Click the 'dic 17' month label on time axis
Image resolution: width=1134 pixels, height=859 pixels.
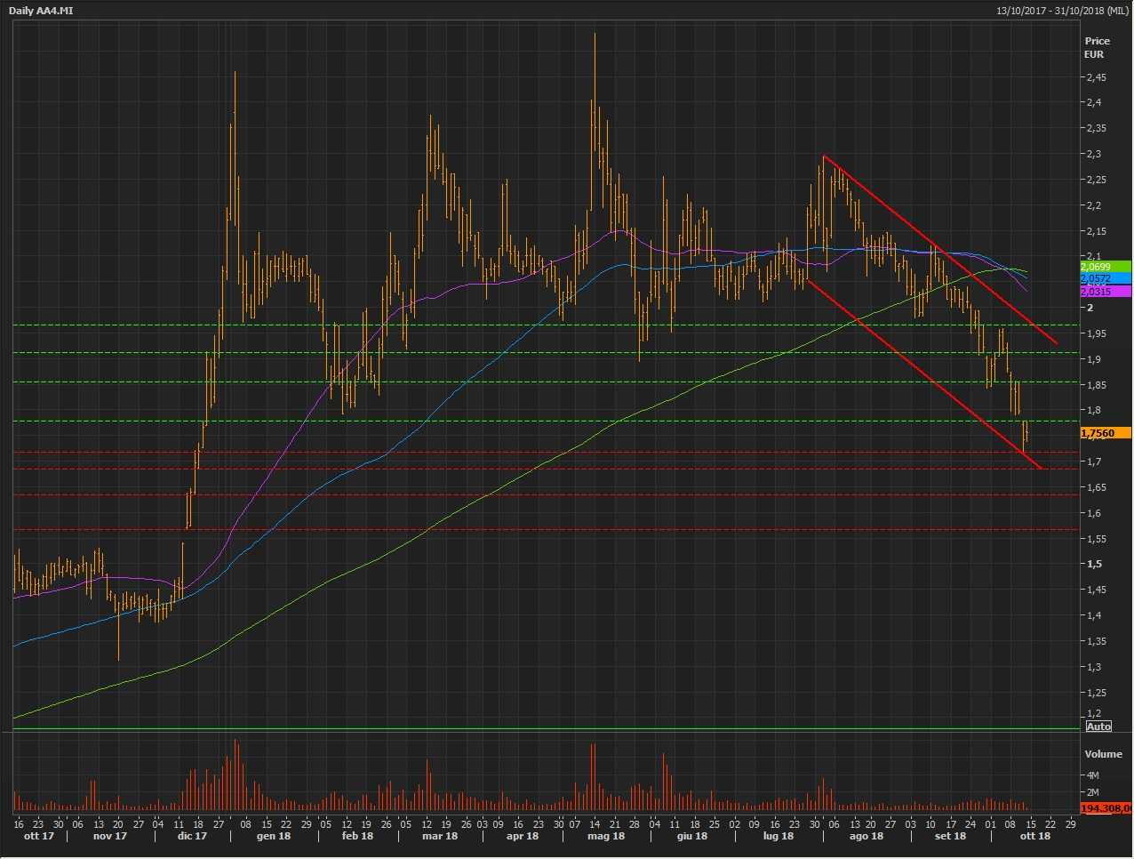pos(192,836)
